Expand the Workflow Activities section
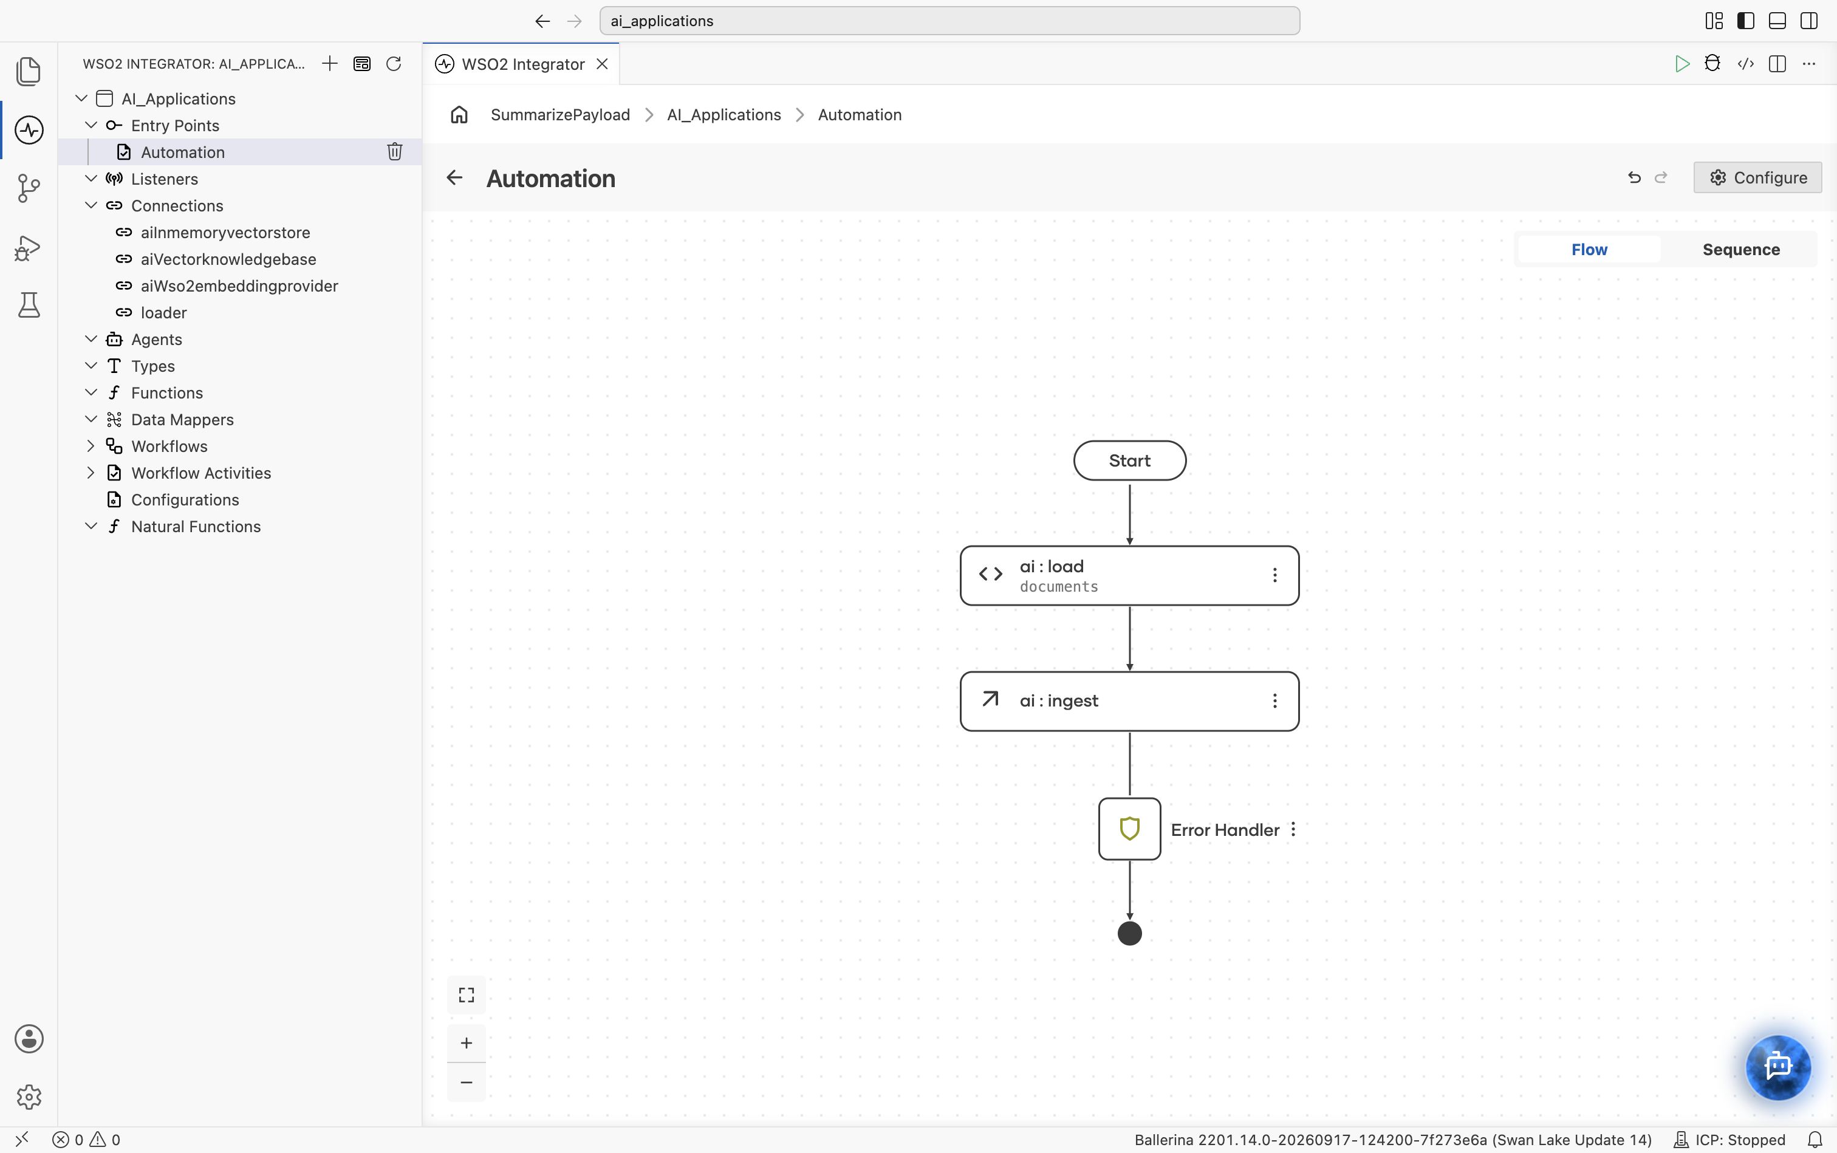The width and height of the screenshot is (1837, 1153). (x=91, y=472)
